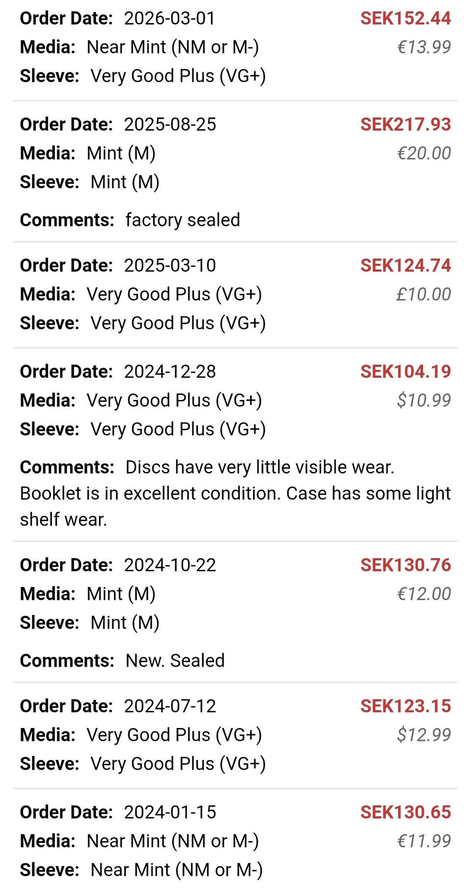
Task: Click order date 2024-10-22
Action: pos(169,565)
